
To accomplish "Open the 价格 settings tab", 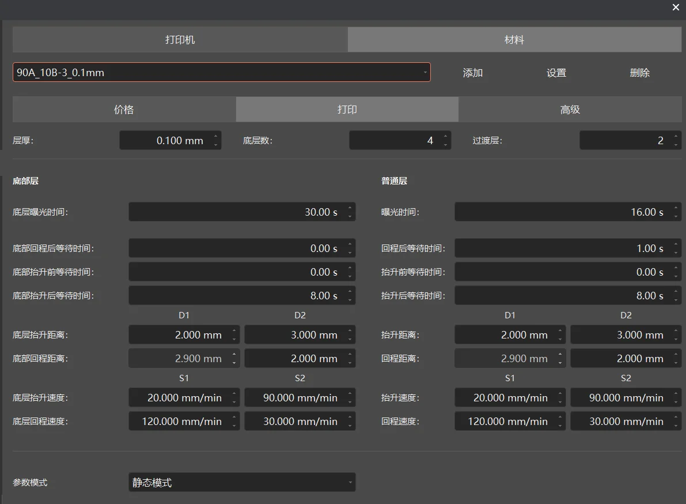I will pyautogui.click(x=124, y=110).
